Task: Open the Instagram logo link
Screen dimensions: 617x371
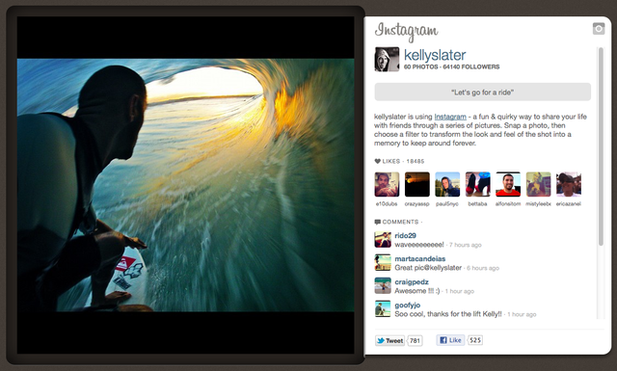Action: click(x=406, y=32)
